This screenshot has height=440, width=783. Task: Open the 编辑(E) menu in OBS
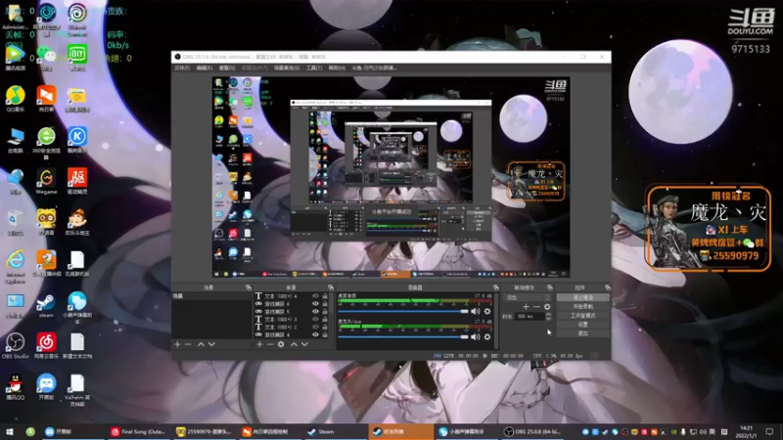coord(205,67)
